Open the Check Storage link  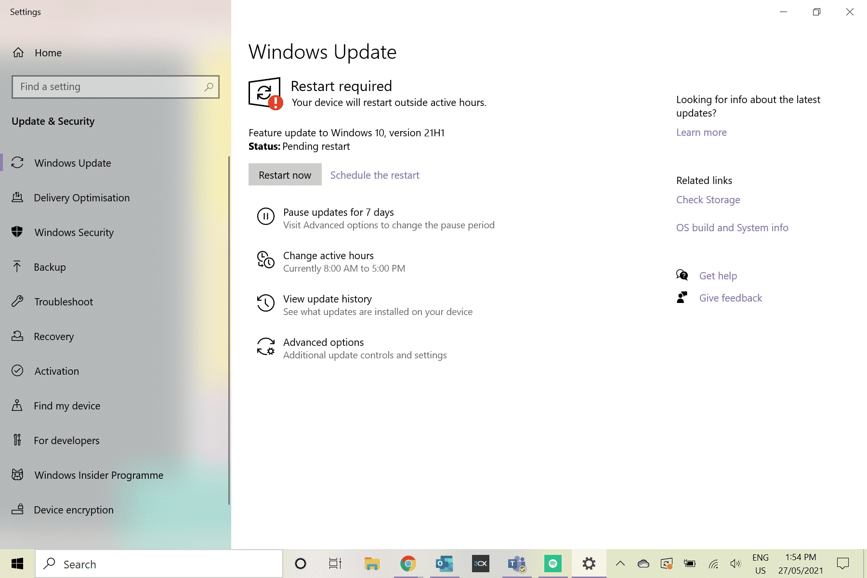pyautogui.click(x=708, y=199)
